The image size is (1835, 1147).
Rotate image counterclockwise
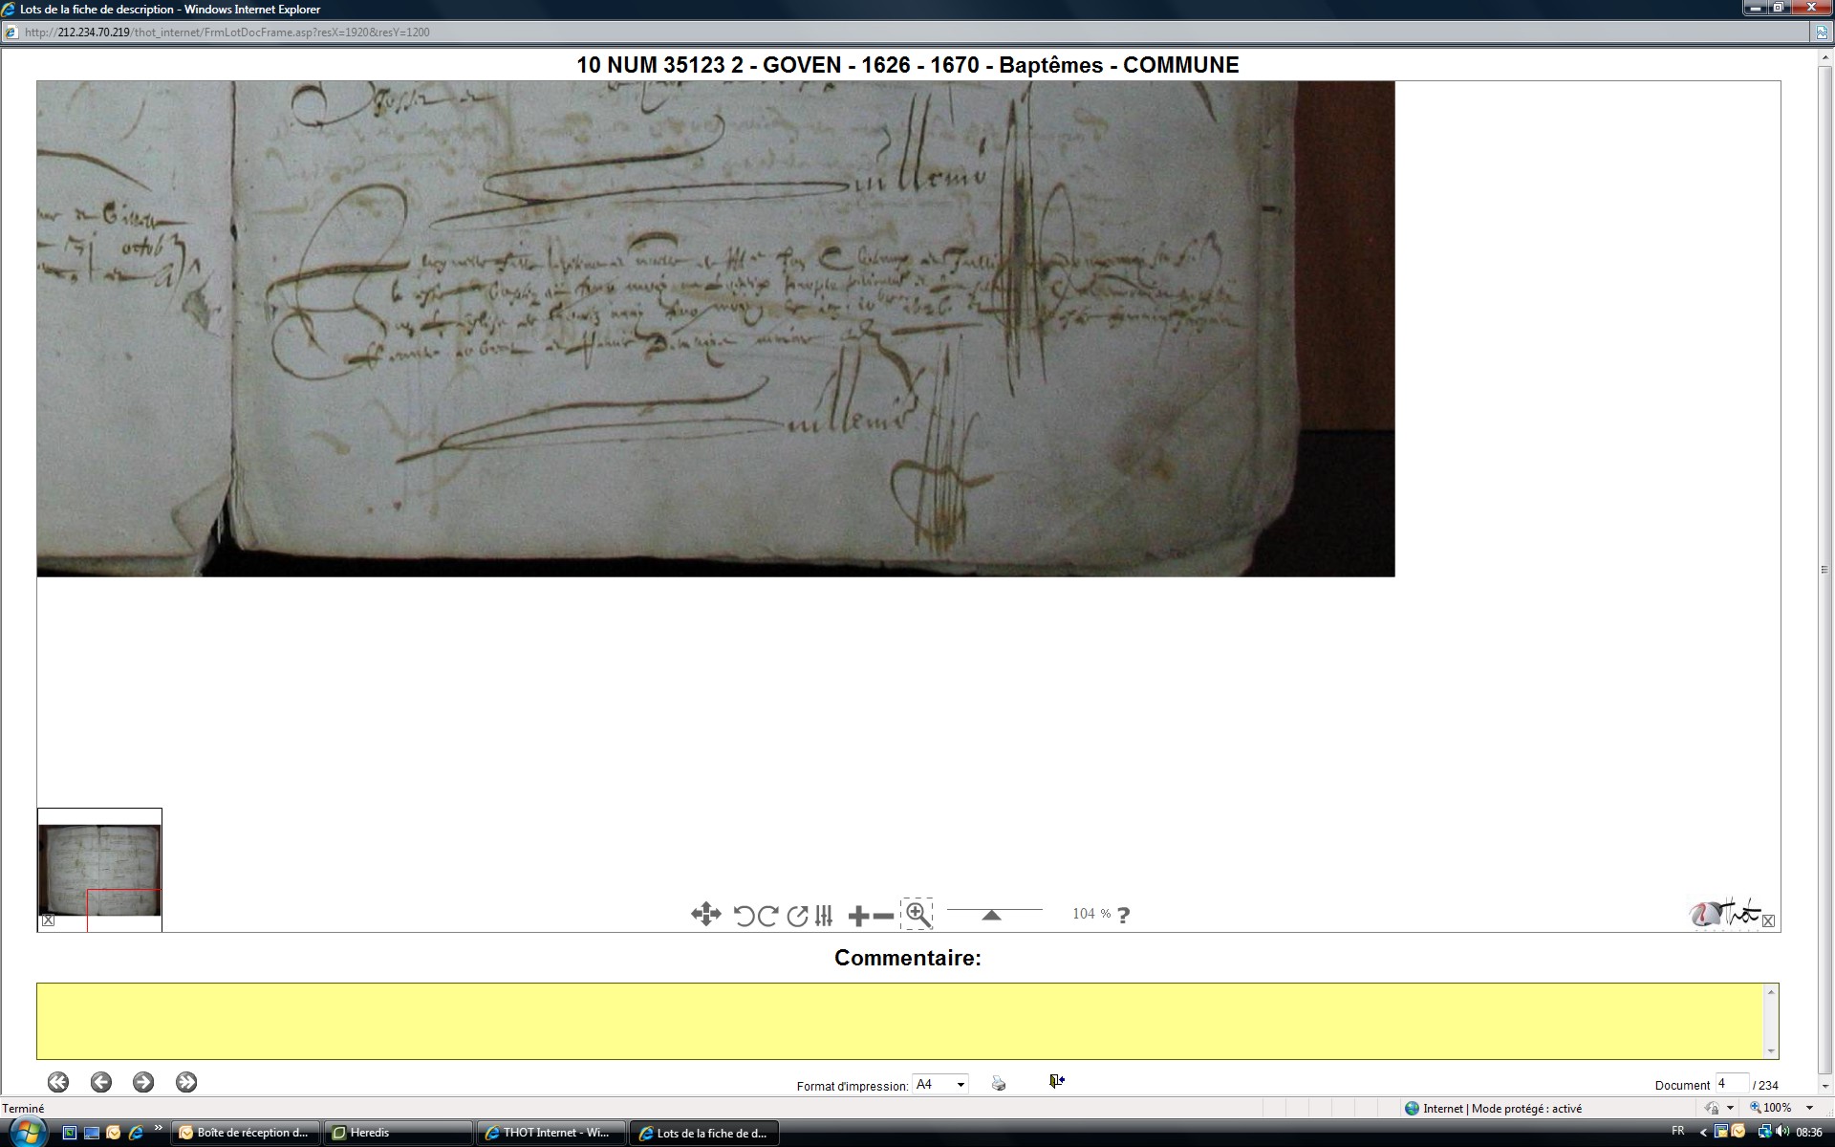click(x=743, y=916)
